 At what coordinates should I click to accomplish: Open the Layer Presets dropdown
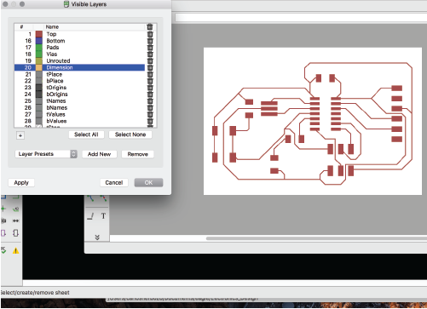pos(46,154)
